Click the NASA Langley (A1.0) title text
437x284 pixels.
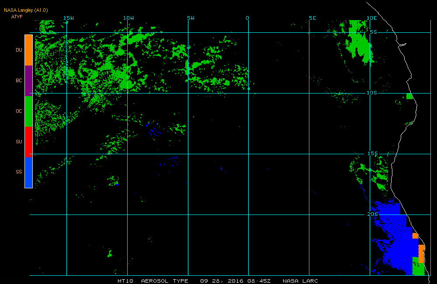click(x=26, y=10)
